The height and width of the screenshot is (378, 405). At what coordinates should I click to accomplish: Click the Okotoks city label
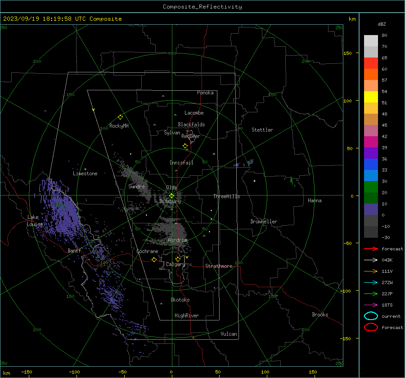pyautogui.click(x=180, y=300)
